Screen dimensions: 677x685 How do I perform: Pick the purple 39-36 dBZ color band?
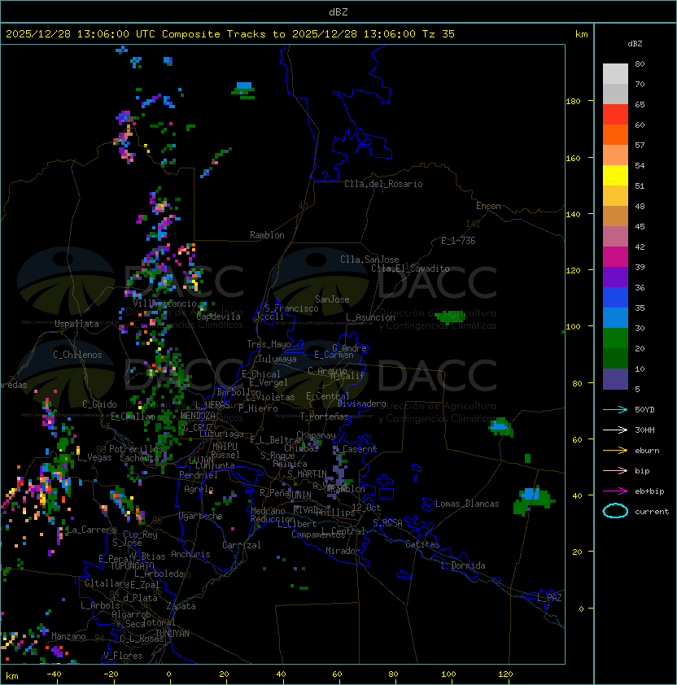tap(615, 277)
